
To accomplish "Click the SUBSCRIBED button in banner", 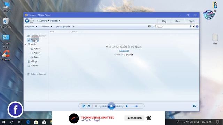I will 134,118.
